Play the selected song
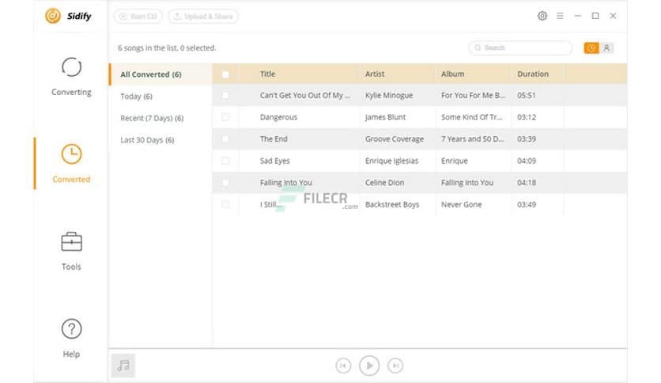The width and height of the screenshot is (661, 383). (x=369, y=366)
